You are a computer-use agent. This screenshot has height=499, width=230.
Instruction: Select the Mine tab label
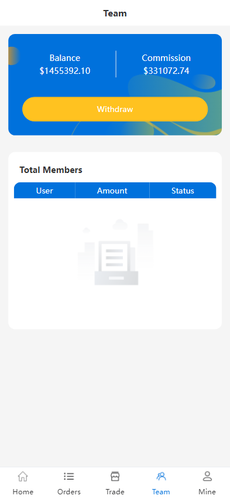pyautogui.click(x=207, y=492)
